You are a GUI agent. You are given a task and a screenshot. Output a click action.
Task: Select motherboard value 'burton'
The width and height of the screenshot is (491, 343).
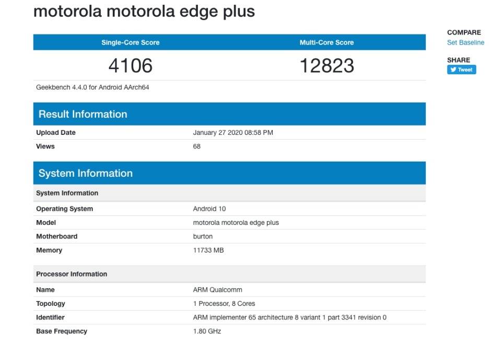[x=203, y=236]
